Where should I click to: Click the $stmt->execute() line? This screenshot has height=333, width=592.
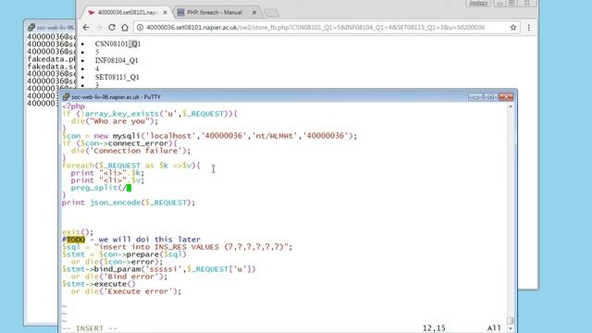pos(99,284)
